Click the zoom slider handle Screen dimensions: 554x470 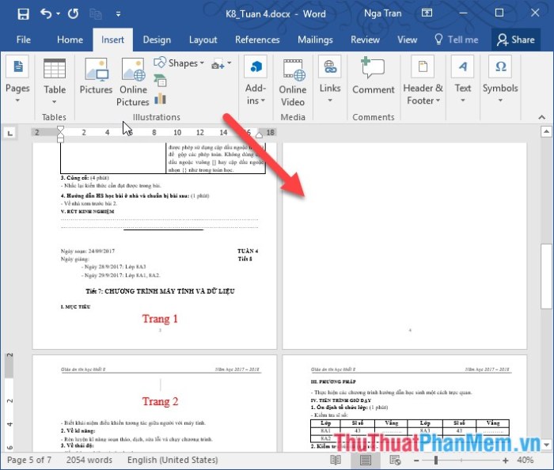click(x=436, y=461)
